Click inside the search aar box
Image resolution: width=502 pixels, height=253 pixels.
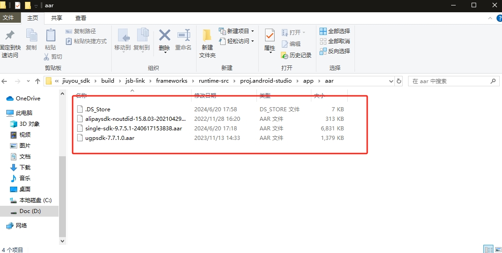pos(449,81)
